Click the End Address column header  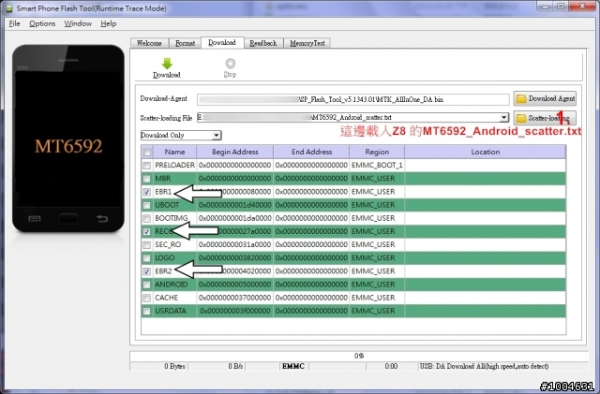(311, 153)
